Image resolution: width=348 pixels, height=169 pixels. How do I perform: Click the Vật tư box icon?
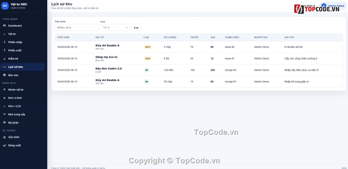[4, 34]
